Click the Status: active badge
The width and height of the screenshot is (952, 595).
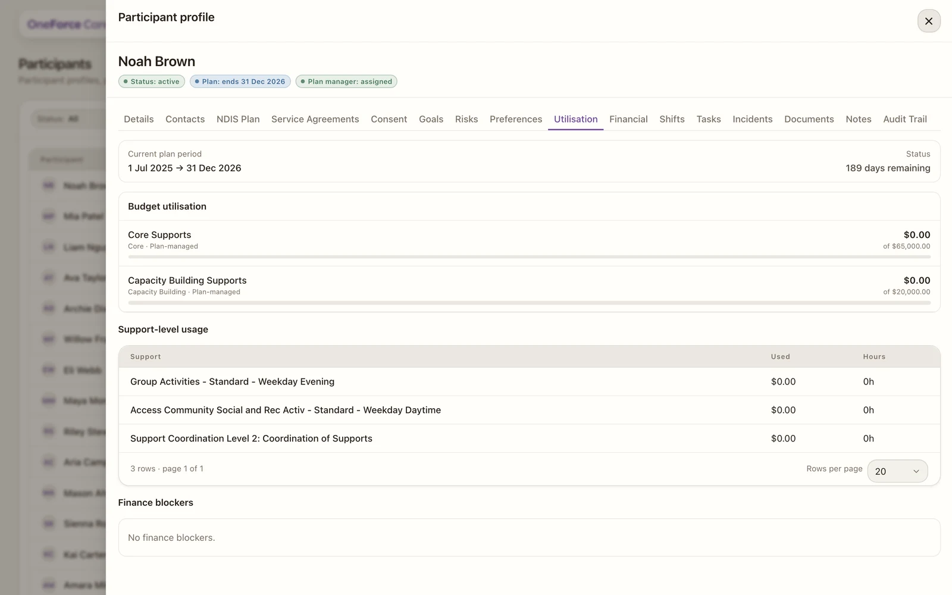tap(152, 82)
